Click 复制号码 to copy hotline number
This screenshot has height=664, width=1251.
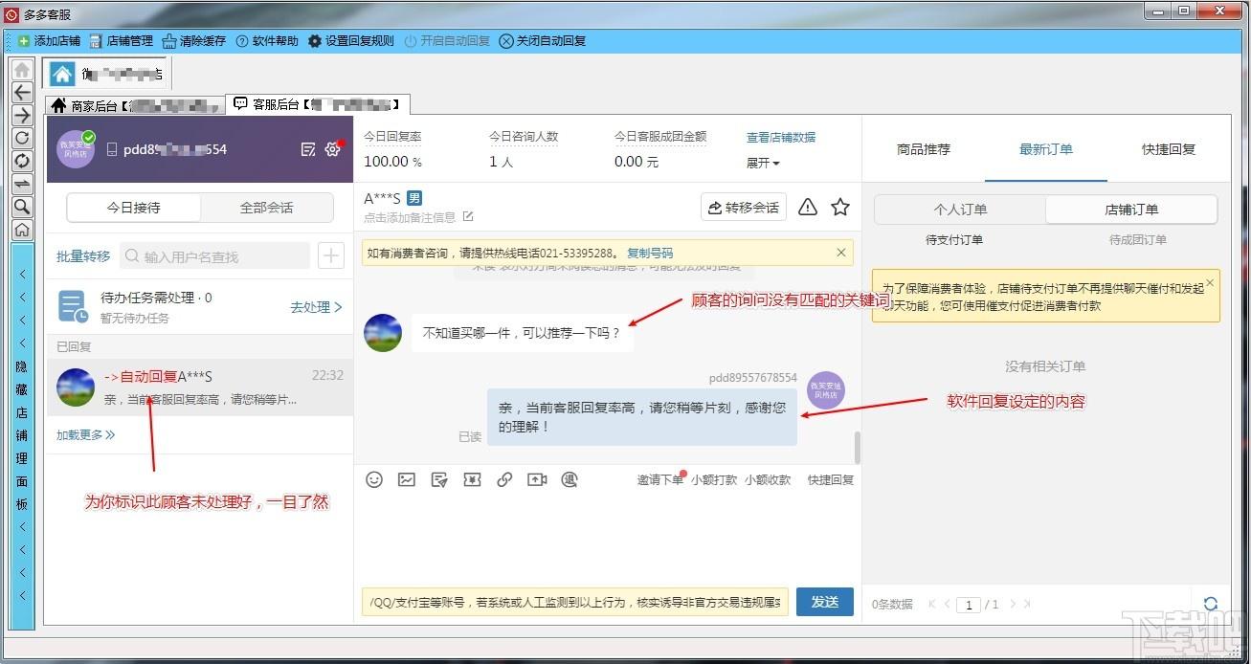(x=650, y=254)
